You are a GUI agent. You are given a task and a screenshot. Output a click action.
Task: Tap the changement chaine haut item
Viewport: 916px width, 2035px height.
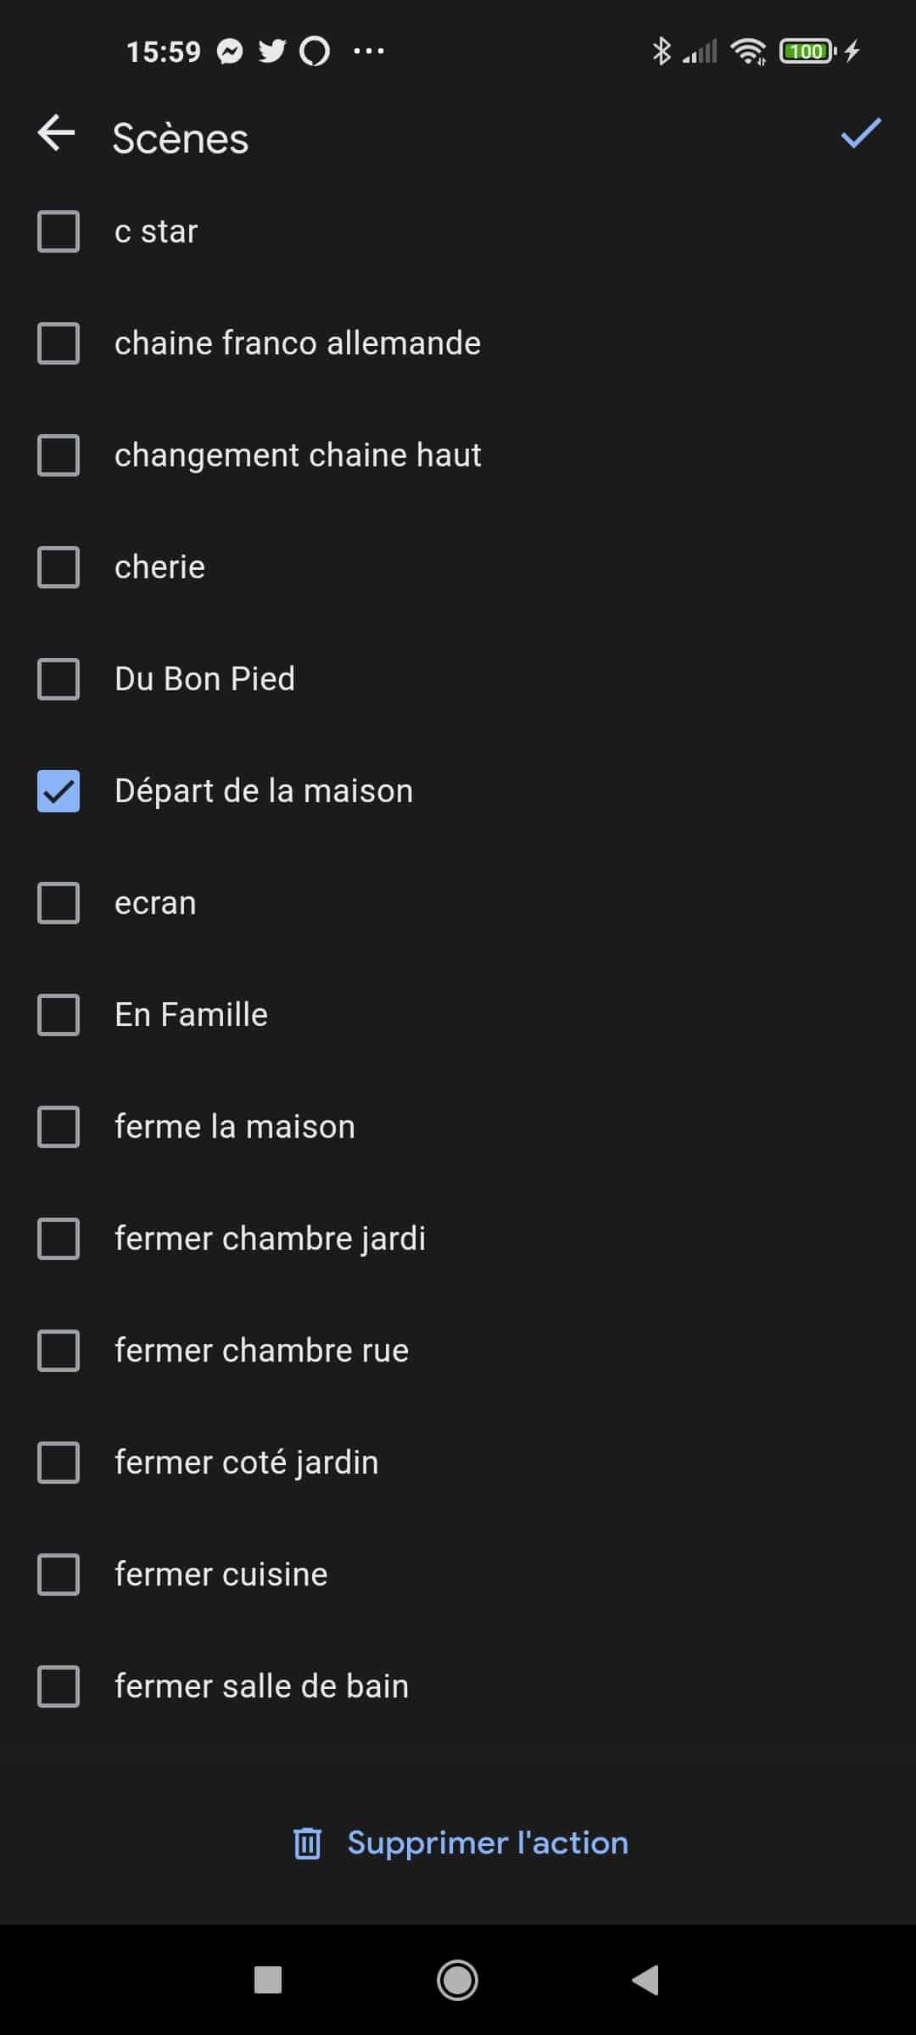point(298,455)
